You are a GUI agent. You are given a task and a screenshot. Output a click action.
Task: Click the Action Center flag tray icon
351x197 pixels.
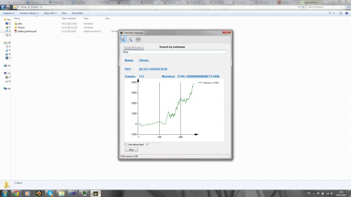319,193
